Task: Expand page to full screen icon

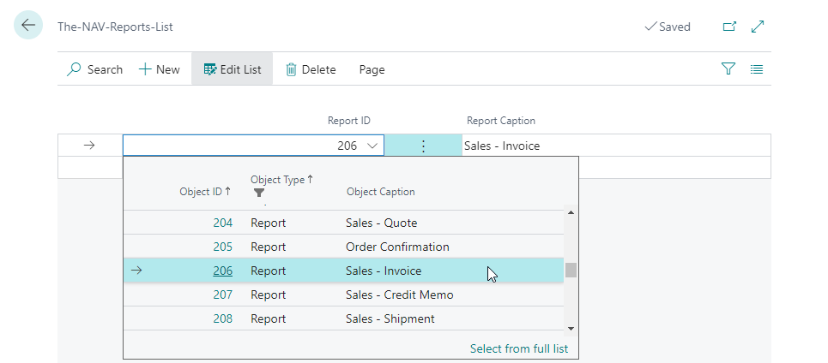Action: (x=758, y=27)
